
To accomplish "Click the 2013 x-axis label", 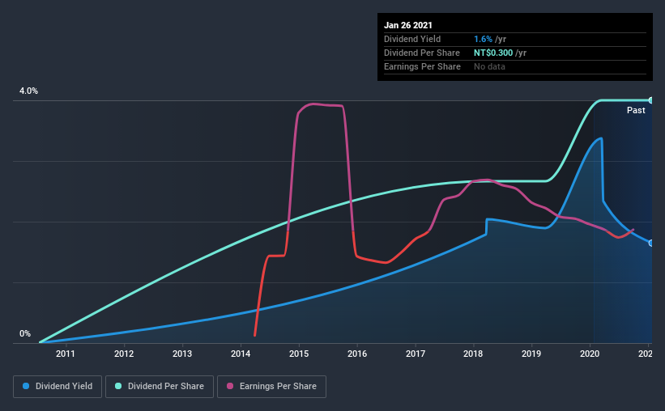I will [182, 354].
